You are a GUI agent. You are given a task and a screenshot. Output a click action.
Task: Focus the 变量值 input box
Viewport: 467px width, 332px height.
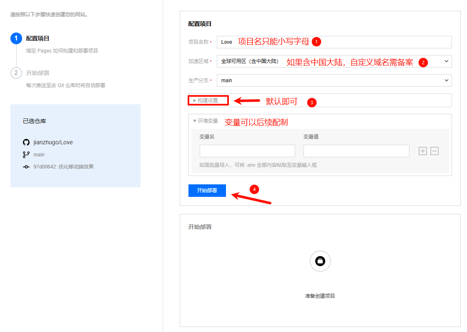(x=356, y=151)
